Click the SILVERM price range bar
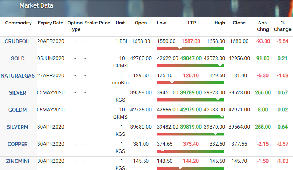293x170 pixels. tap(190, 134)
